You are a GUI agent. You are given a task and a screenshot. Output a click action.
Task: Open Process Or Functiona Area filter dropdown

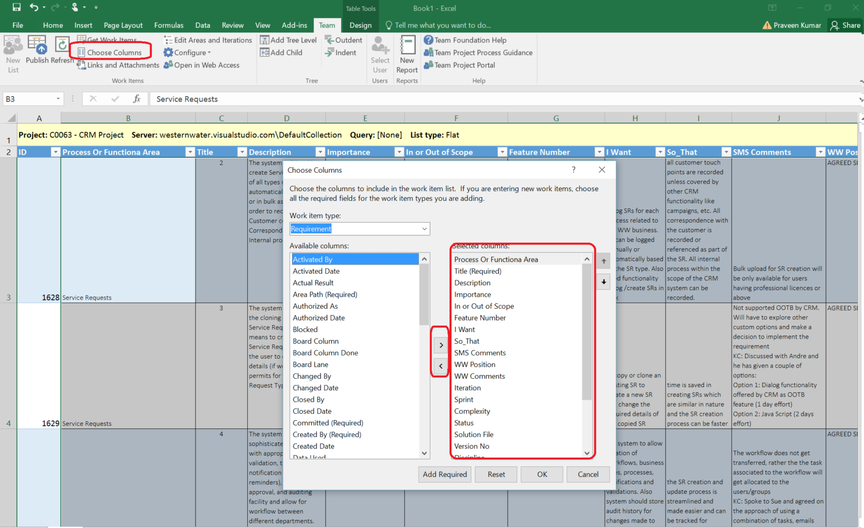click(x=190, y=152)
